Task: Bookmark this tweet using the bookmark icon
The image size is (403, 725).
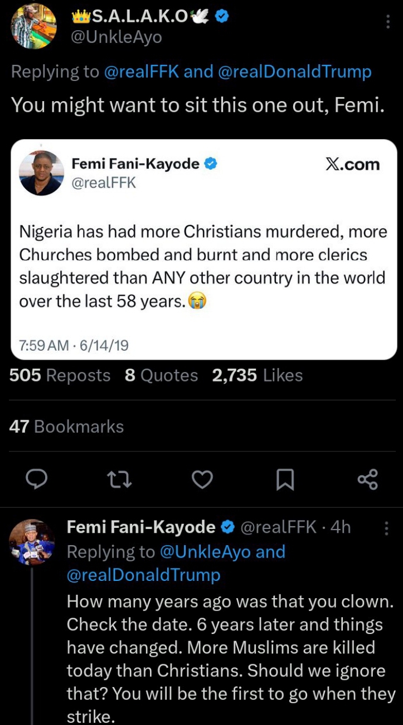Action: (285, 479)
